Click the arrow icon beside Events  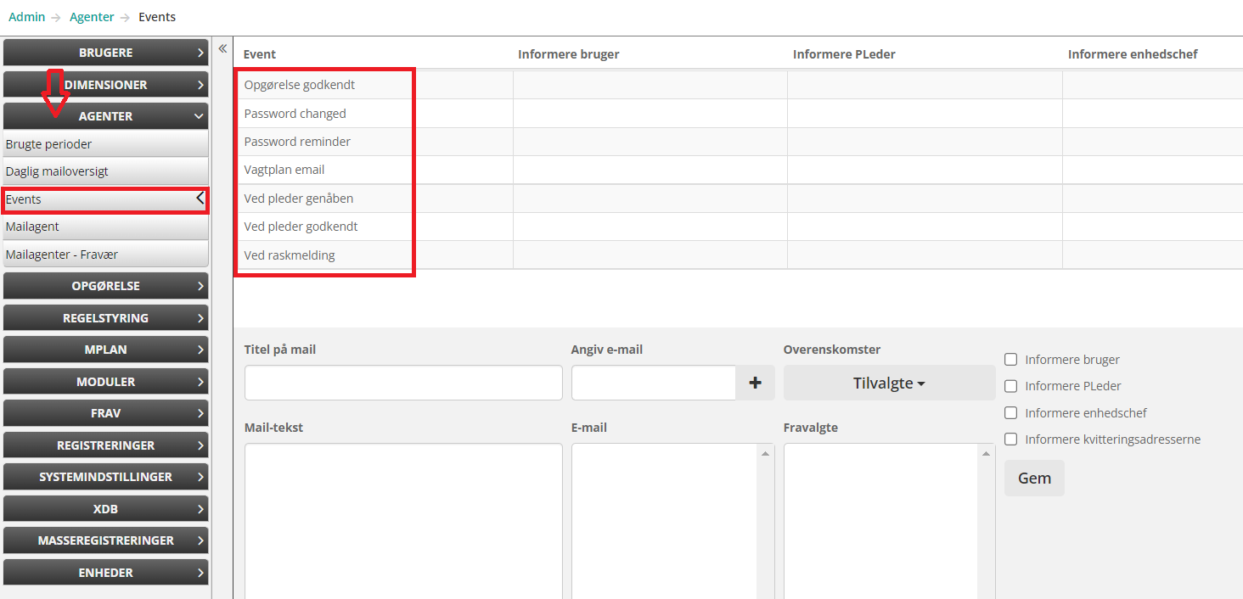[200, 199]
